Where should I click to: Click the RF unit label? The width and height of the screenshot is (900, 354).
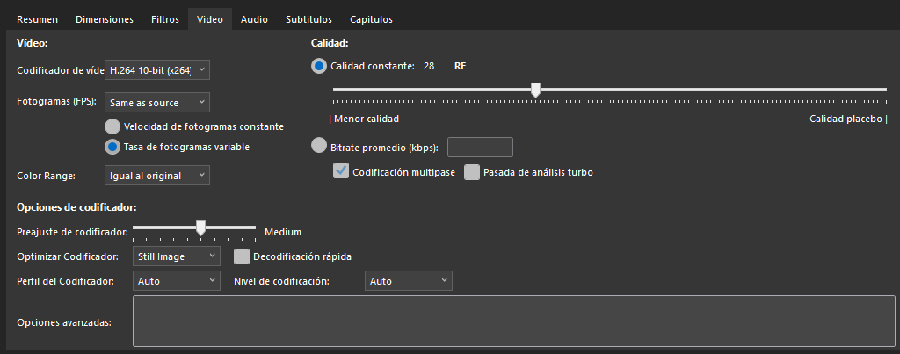point(461,66)
